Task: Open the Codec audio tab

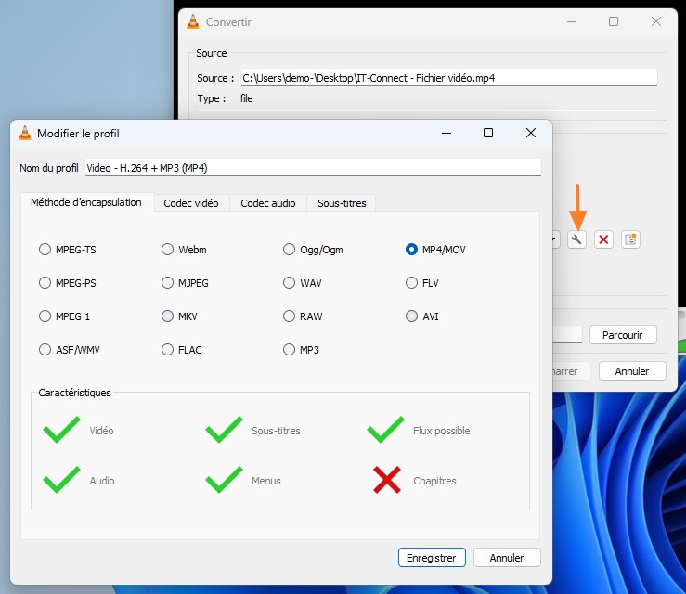Action: pyautogui.click(x=268, y=202)
